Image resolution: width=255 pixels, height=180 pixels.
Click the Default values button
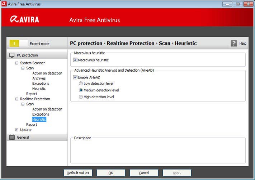pos(78,173)
